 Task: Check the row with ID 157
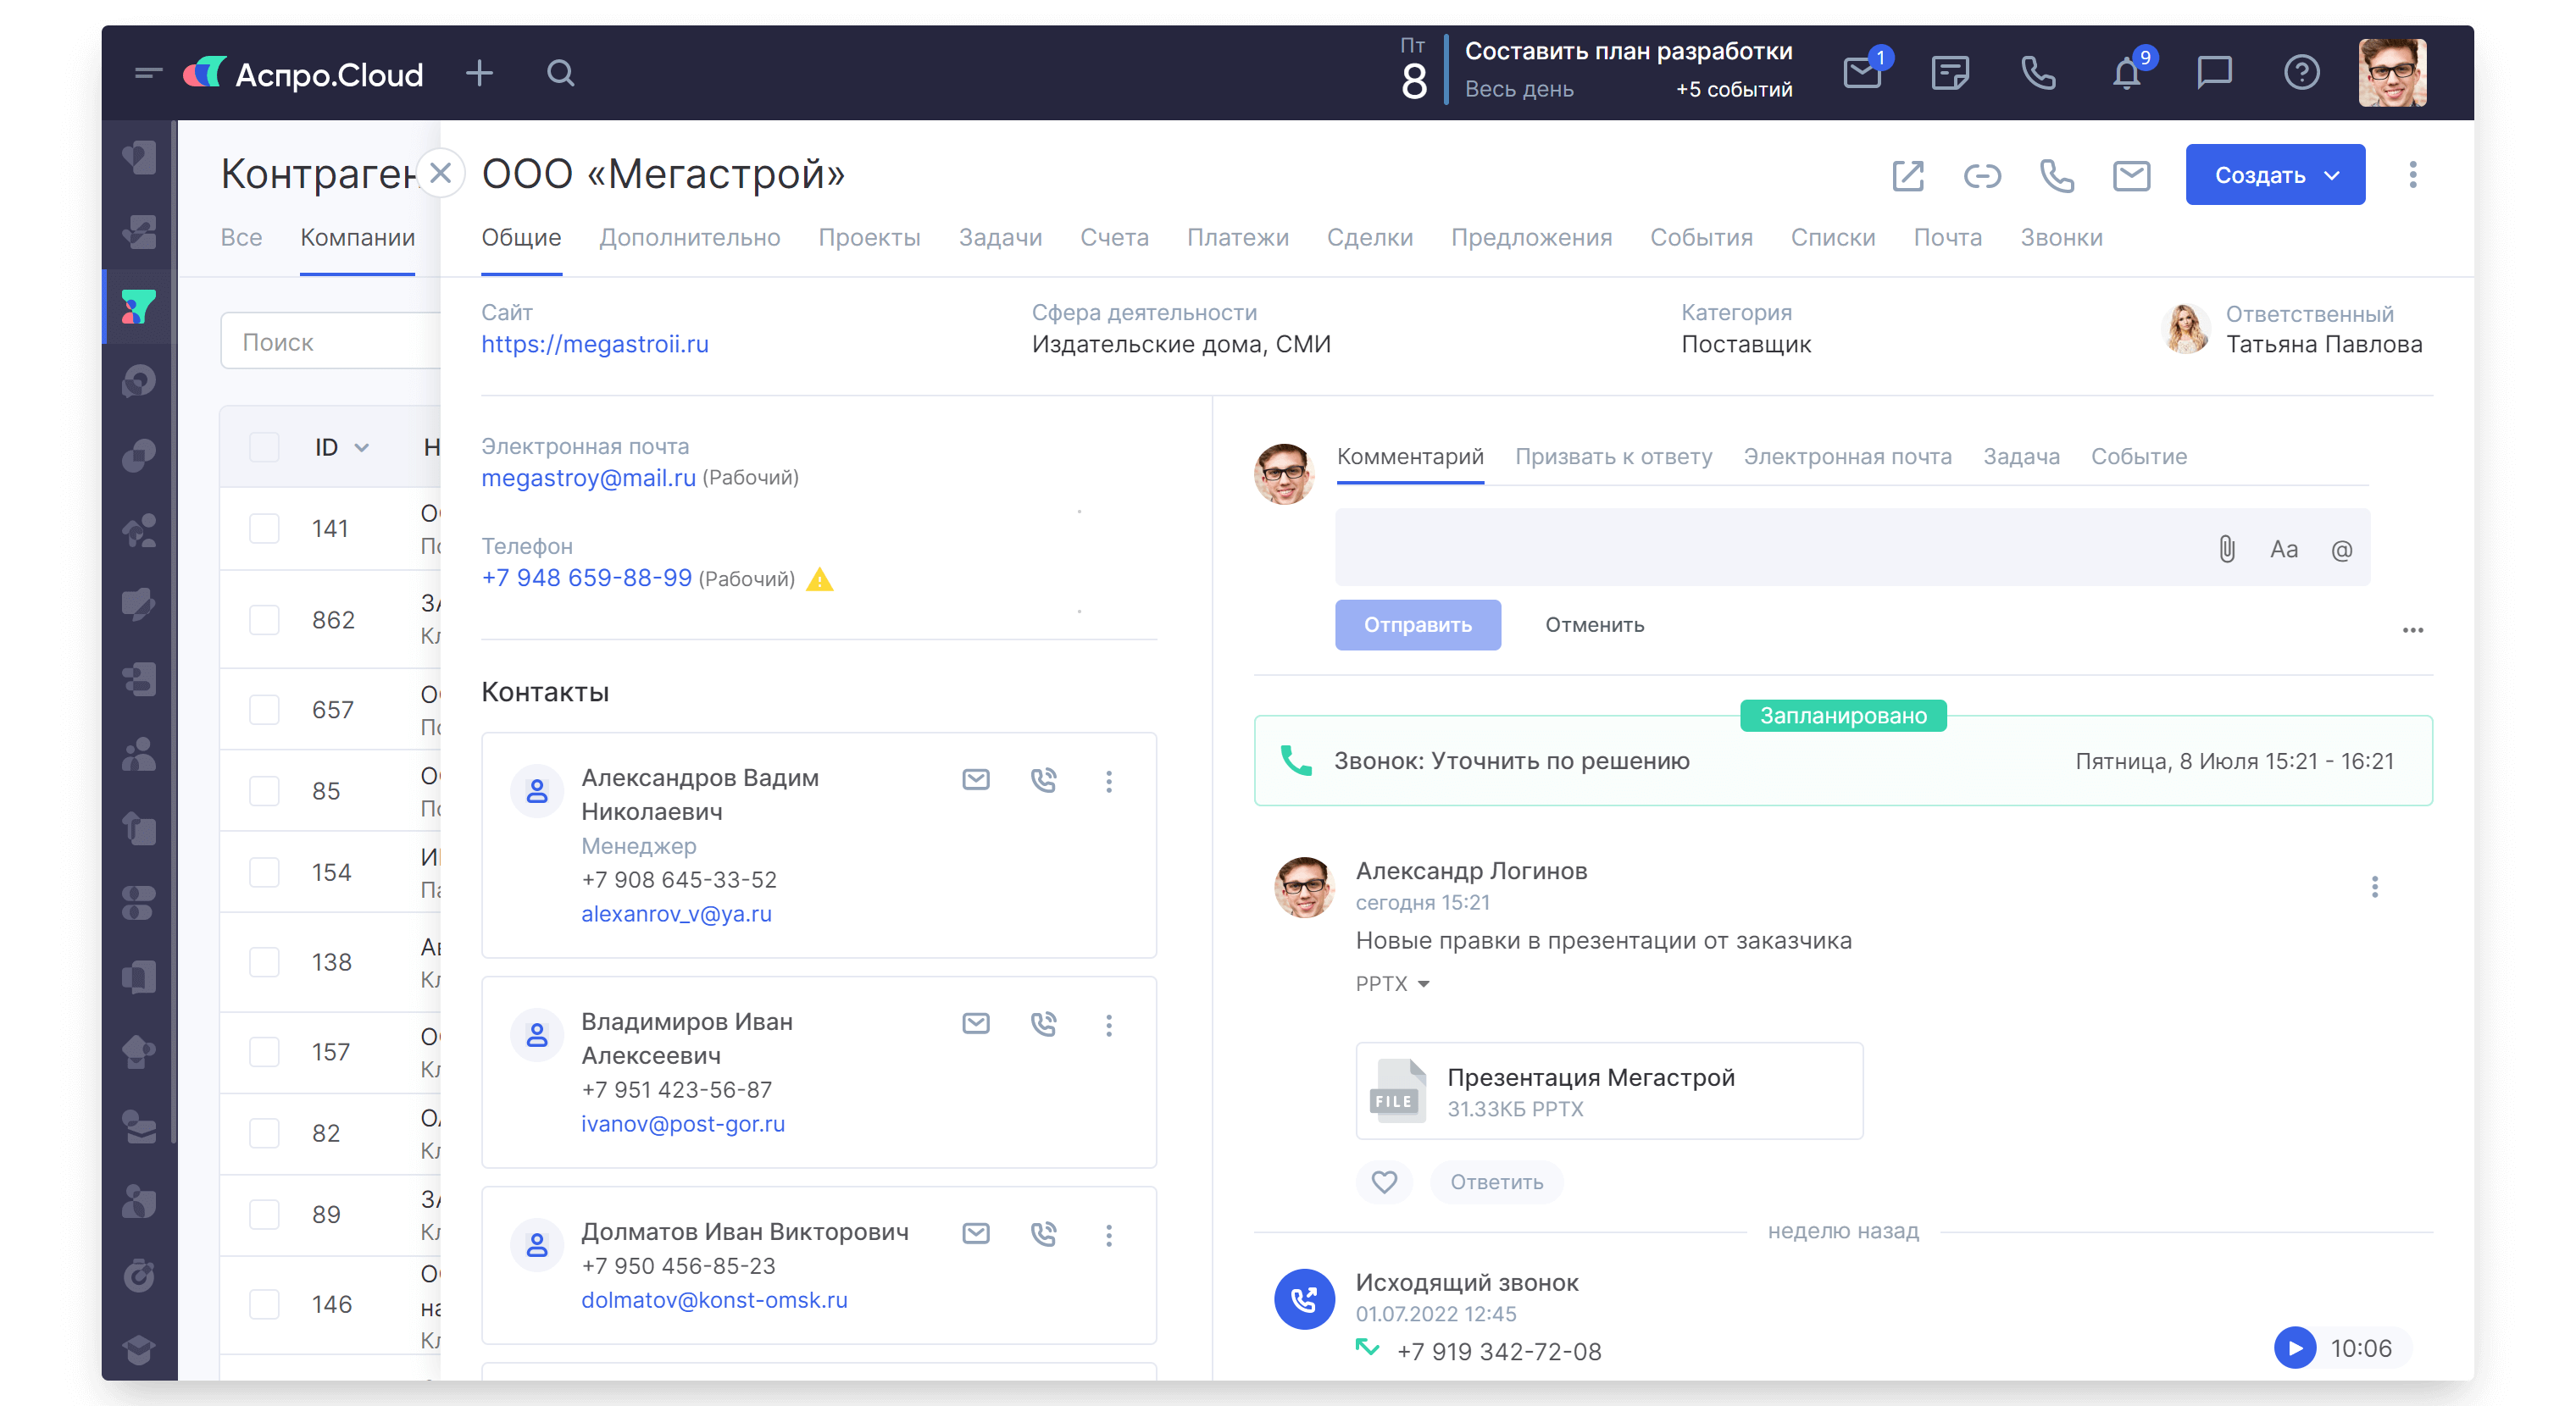264,1052
